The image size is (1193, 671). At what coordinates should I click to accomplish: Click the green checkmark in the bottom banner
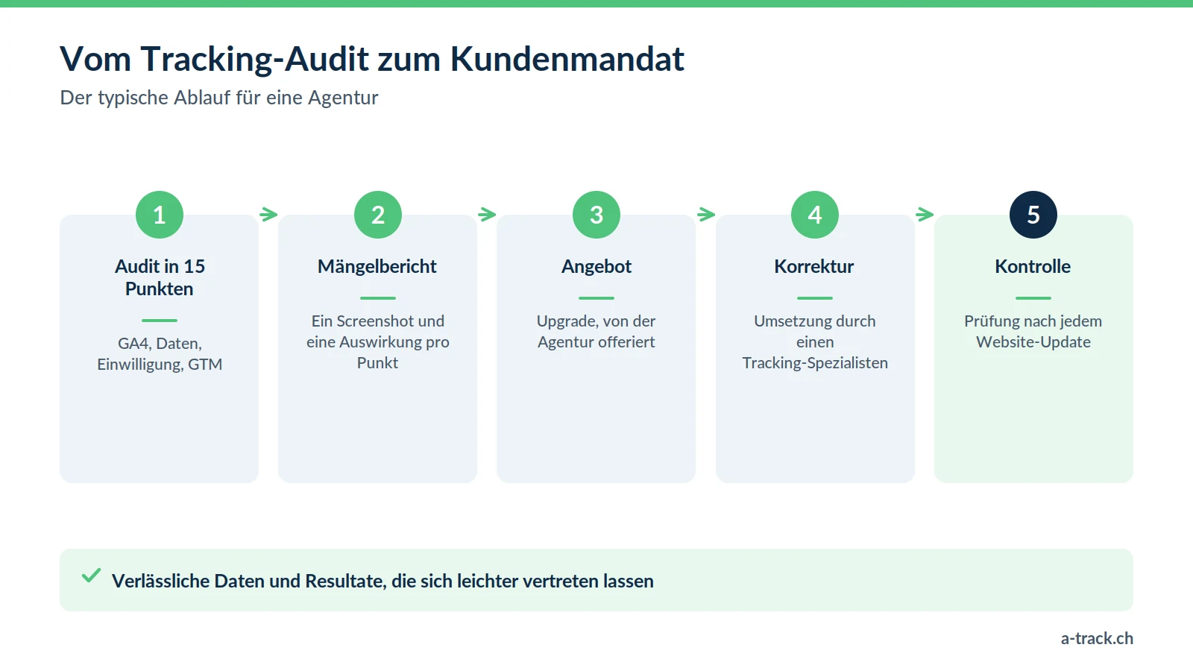[x=91, y=576]
